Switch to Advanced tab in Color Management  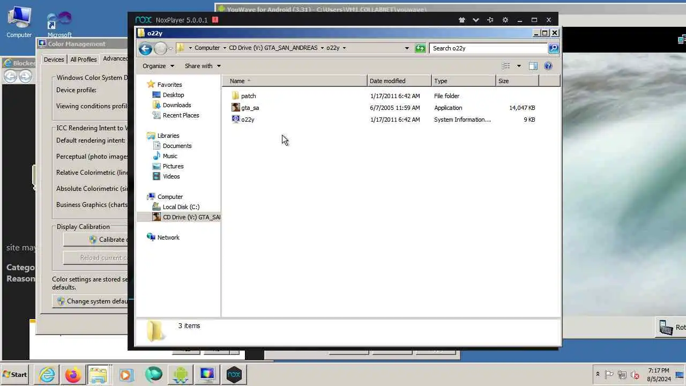[x=114, y=58]
